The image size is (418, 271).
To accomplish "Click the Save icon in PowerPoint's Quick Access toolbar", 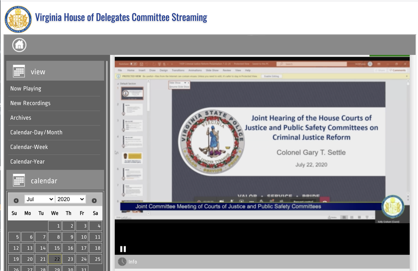I will coord(141,65).
